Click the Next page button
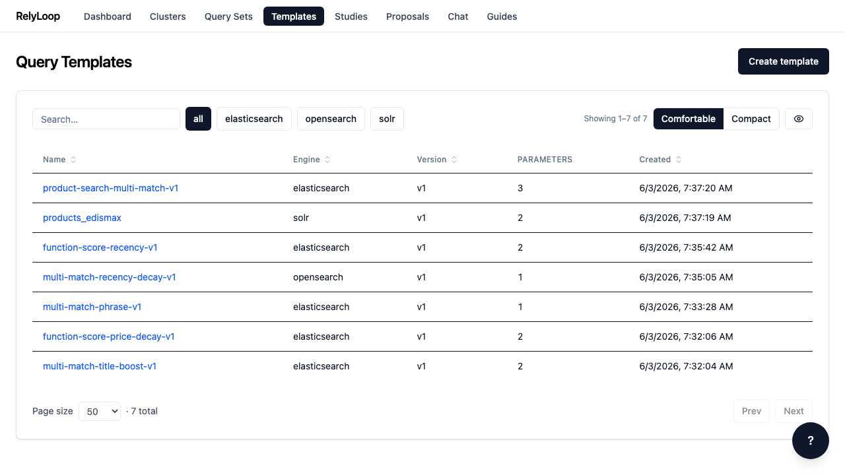This screenshot has height=475, width=845. [x=794, y=411]
